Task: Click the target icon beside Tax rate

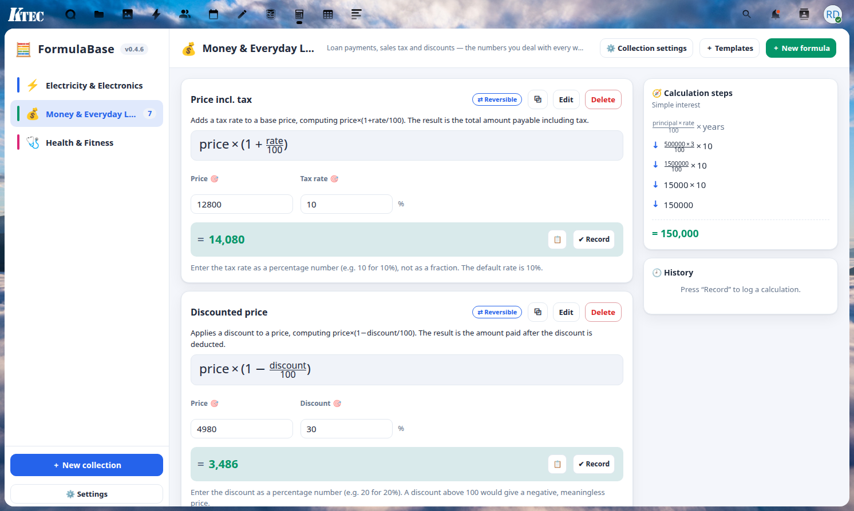Action: point(334,179)
